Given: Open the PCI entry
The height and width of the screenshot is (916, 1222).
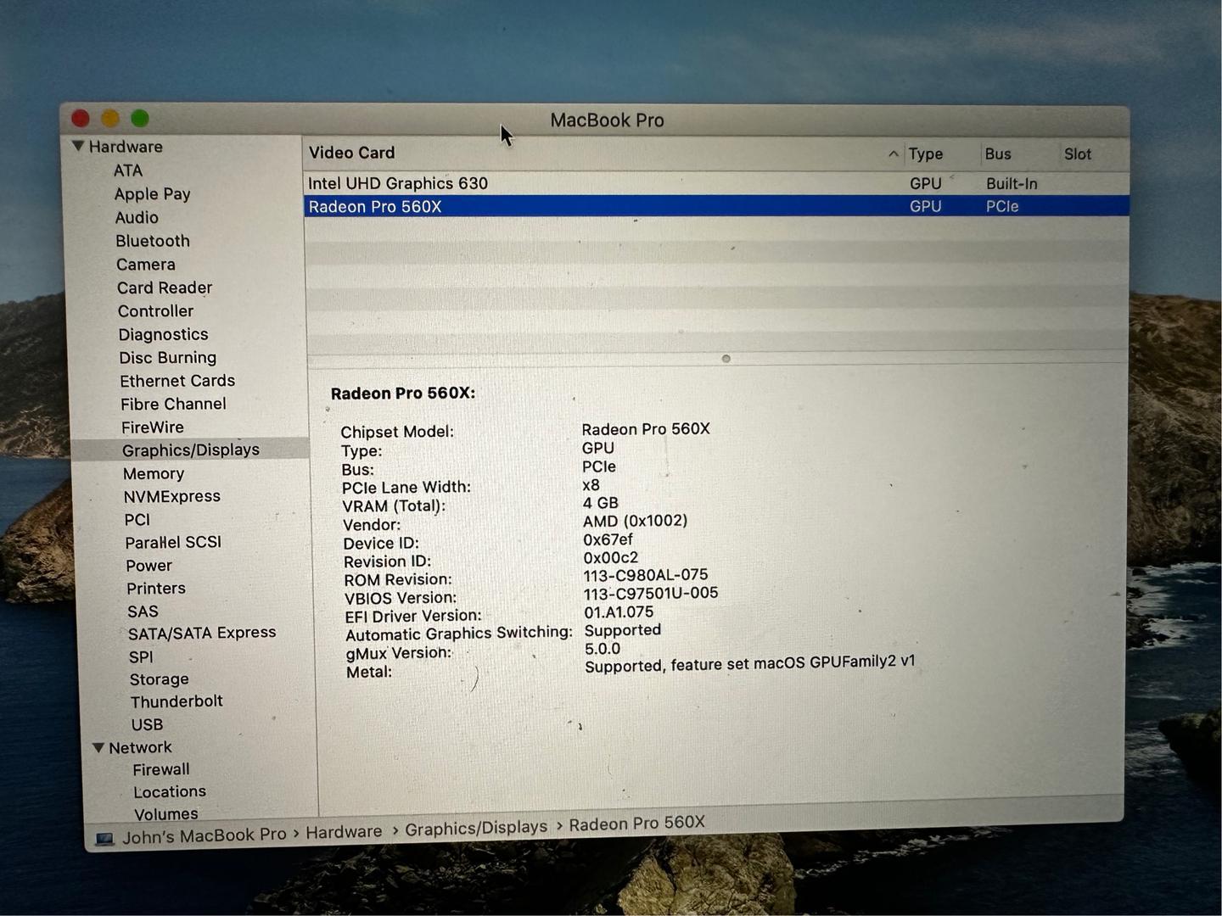Looking at the screenshot, I should (x=137, y=519).
